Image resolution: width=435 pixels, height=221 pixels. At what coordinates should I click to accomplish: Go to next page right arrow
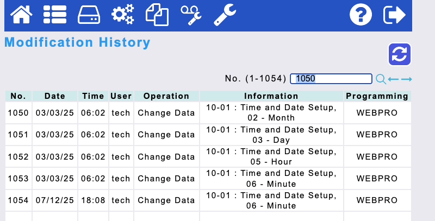click(x=406, y=79)
